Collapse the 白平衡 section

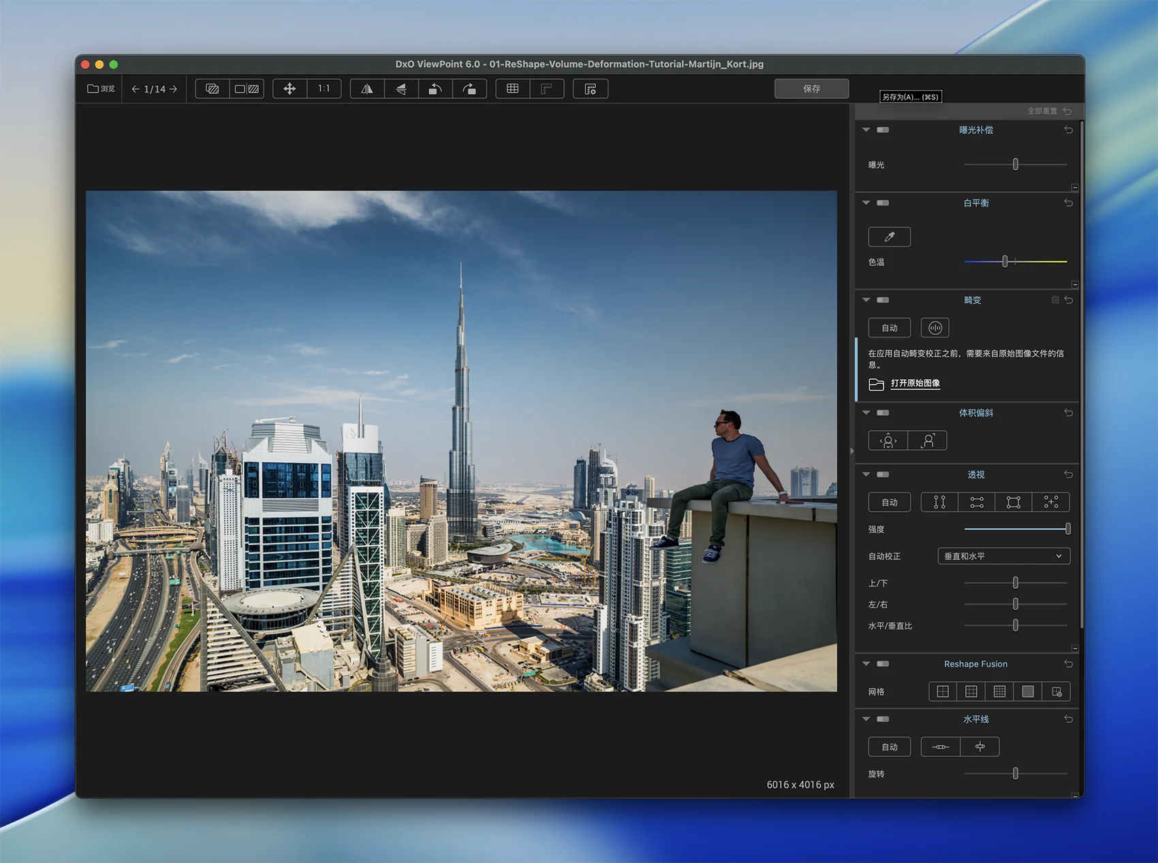[x=866, y=203]
